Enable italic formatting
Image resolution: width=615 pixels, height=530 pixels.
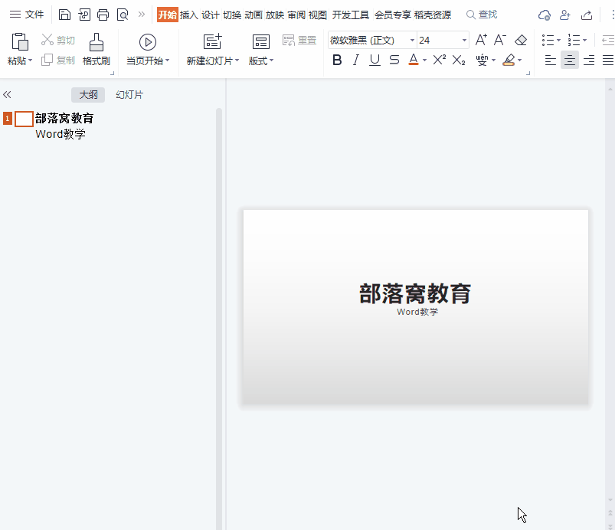(356, 59)
